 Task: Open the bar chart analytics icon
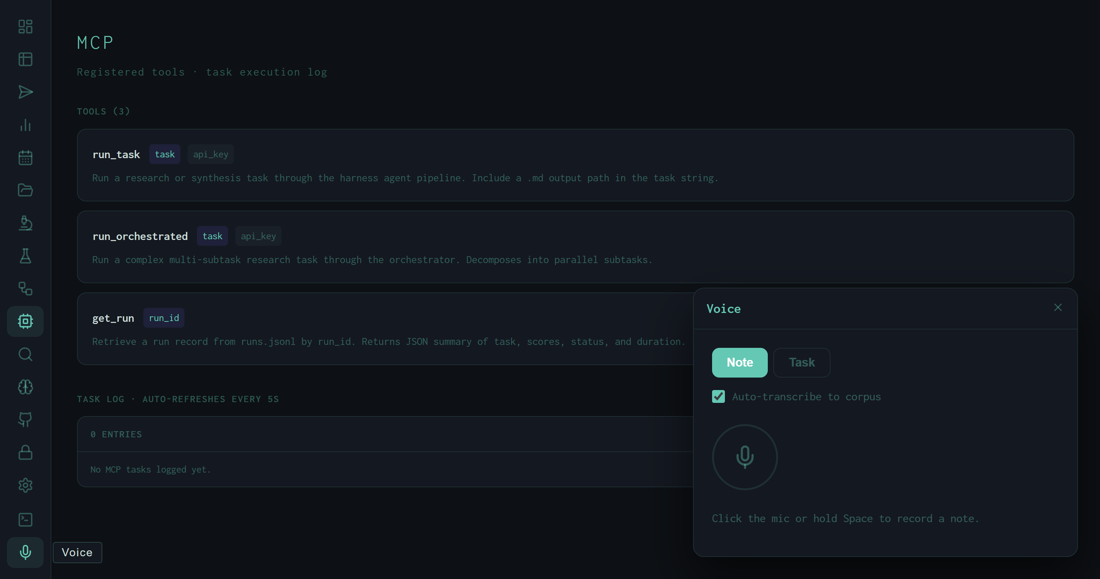[25, 125]
